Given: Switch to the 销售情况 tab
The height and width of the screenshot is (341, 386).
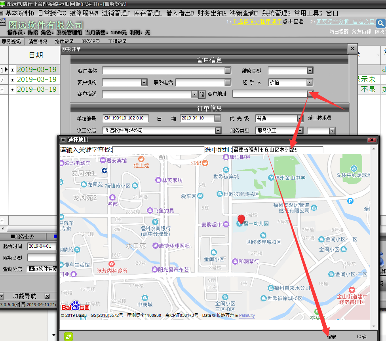Looking at the screenshot, I should [38, 42].
